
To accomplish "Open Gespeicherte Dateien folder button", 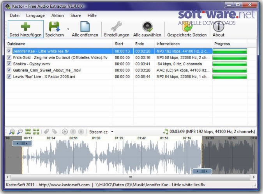I will pyautogui.click(x=187, y=29).
